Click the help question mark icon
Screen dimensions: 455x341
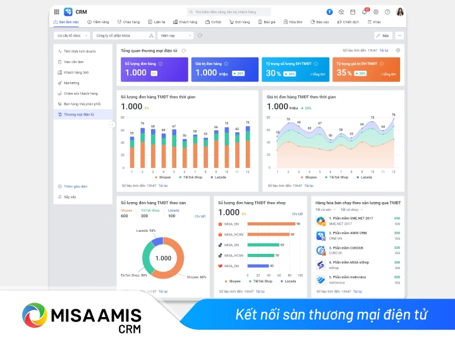(386, 12)
